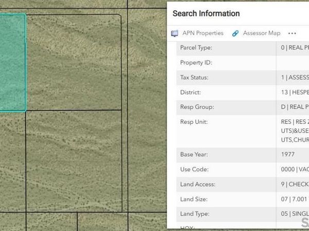309x231 pixels.
Task: Open the APN Properties link
Action: (202, 33)
